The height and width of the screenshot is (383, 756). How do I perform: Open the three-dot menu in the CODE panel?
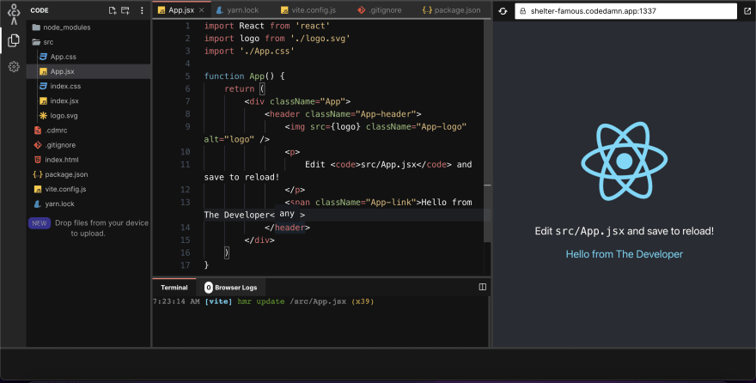click(142, 10)
